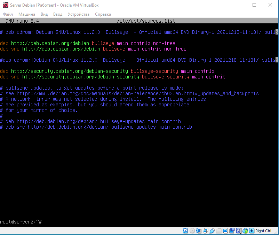Click the VirtualBox icon in title bar

tap(5, 5)
